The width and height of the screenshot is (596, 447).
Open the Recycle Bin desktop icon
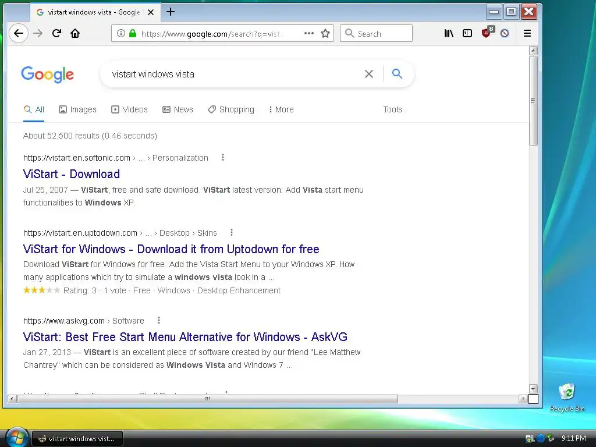(567, 397)
